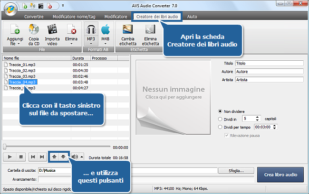Click Elimina etichetta icon
Screen dimensions: 309x194
[151, 29]
